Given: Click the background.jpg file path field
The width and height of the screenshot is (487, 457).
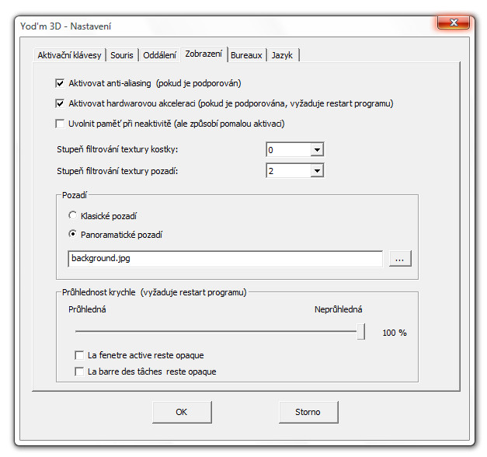Looking at the screenshot, I should [225, 259].
